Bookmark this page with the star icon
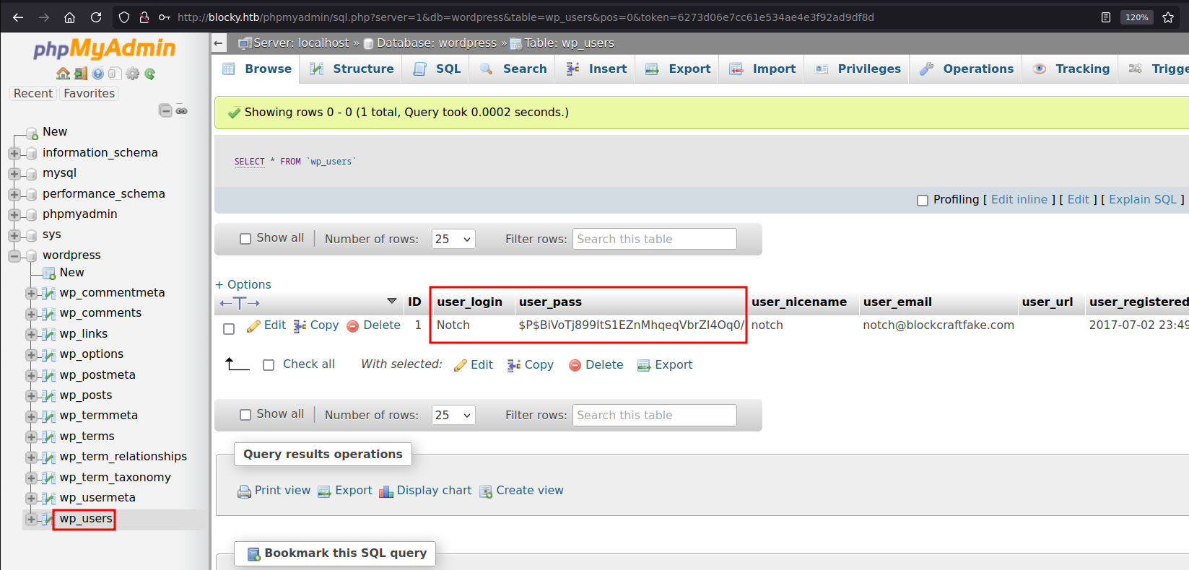1189x570 pixels. coord(1168,17)
